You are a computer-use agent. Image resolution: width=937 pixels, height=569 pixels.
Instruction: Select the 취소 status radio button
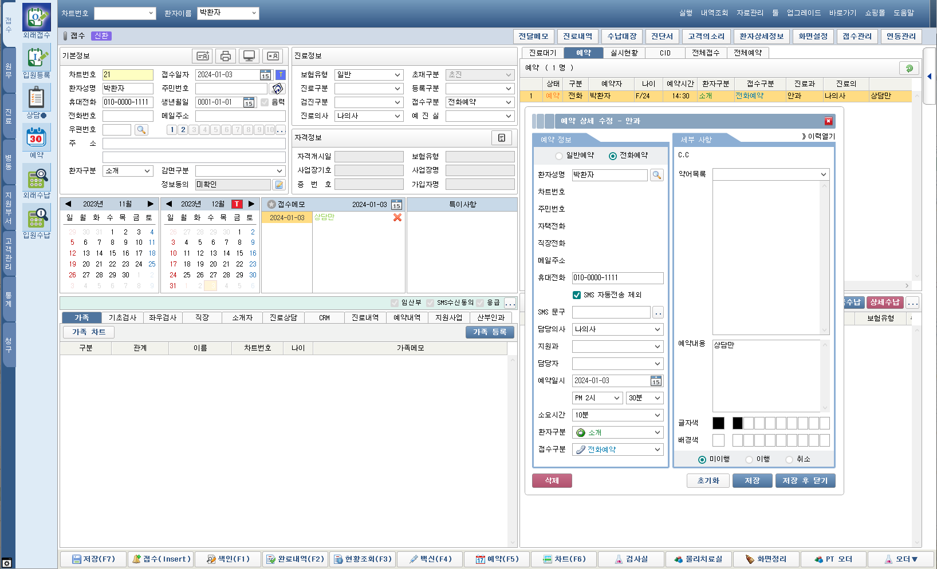tap(789, 460)
